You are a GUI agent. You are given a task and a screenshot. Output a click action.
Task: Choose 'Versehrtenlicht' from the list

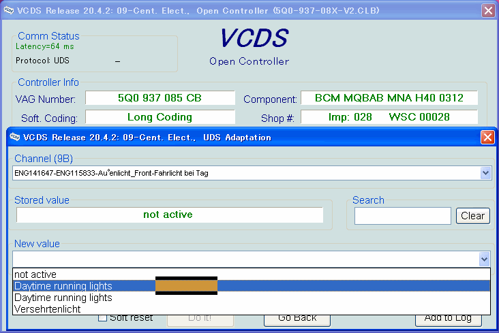point(252,309)
